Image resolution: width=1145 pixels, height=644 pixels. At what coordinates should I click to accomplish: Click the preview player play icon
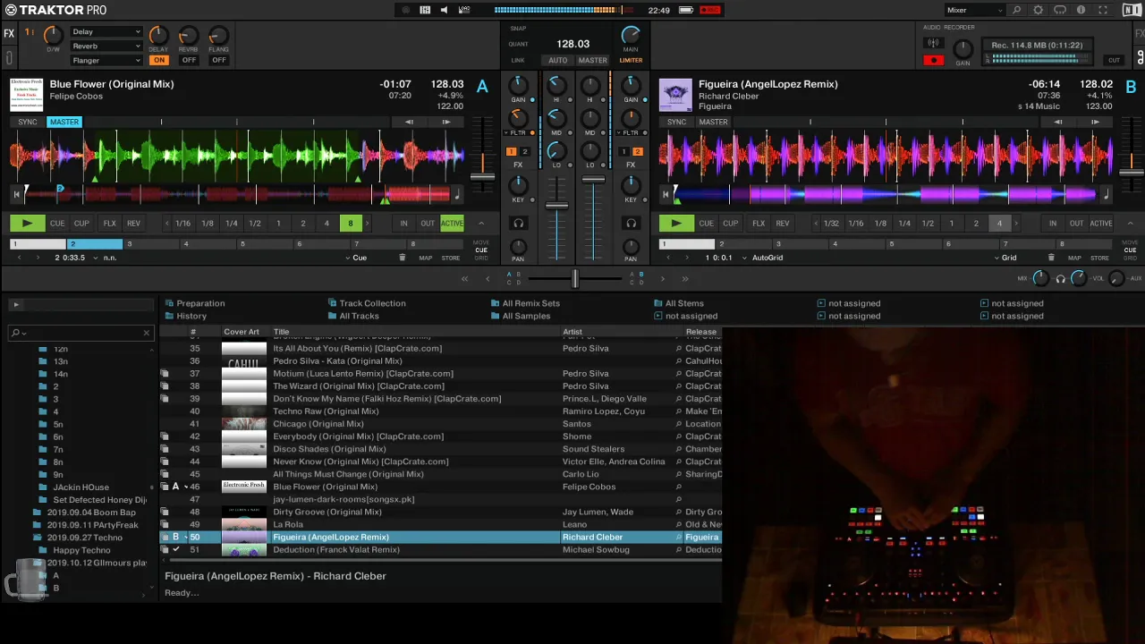click(15, 305)
